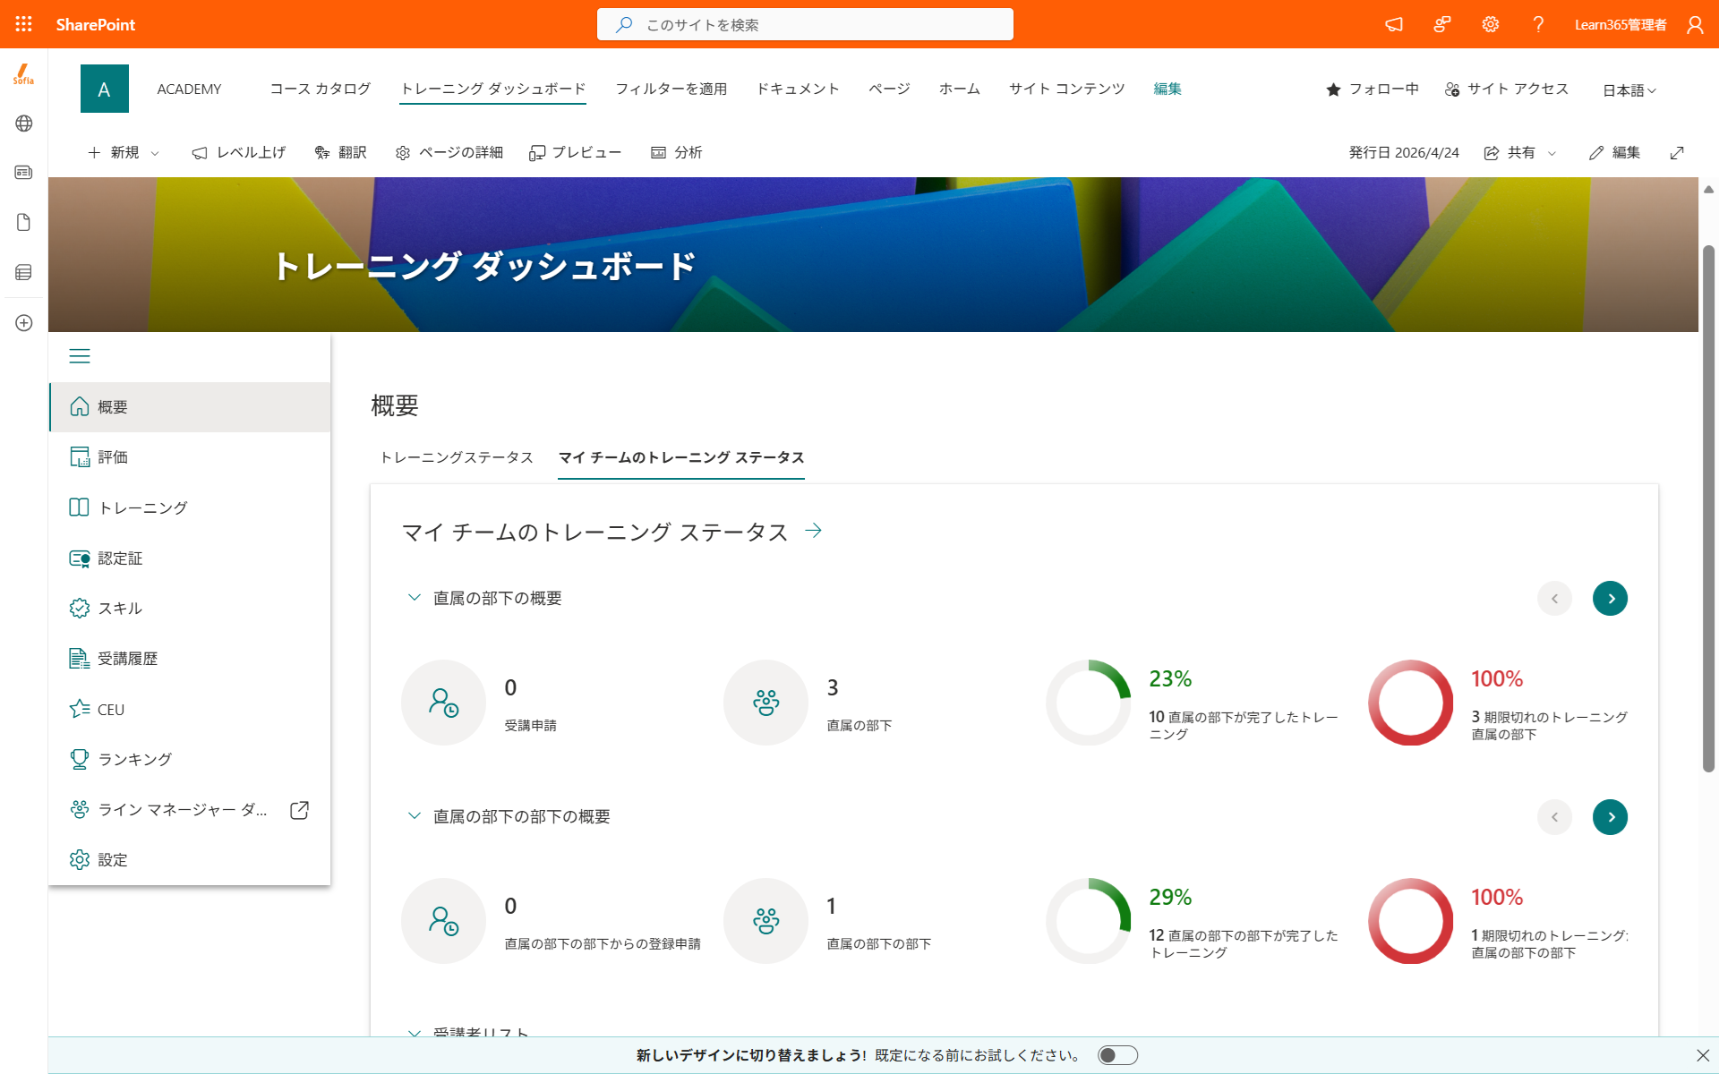Click the ACADEMY site logo tile

[x=105, y=89]
